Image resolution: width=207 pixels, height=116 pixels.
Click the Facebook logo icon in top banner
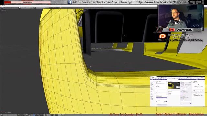point(70,2)
